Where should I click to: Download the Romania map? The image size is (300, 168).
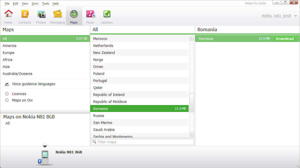[284, 39]
